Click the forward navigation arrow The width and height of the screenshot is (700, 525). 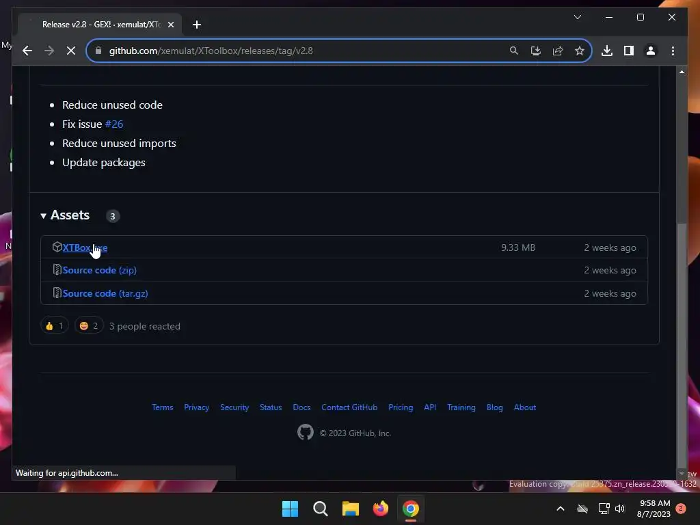(x=49, y=51)
